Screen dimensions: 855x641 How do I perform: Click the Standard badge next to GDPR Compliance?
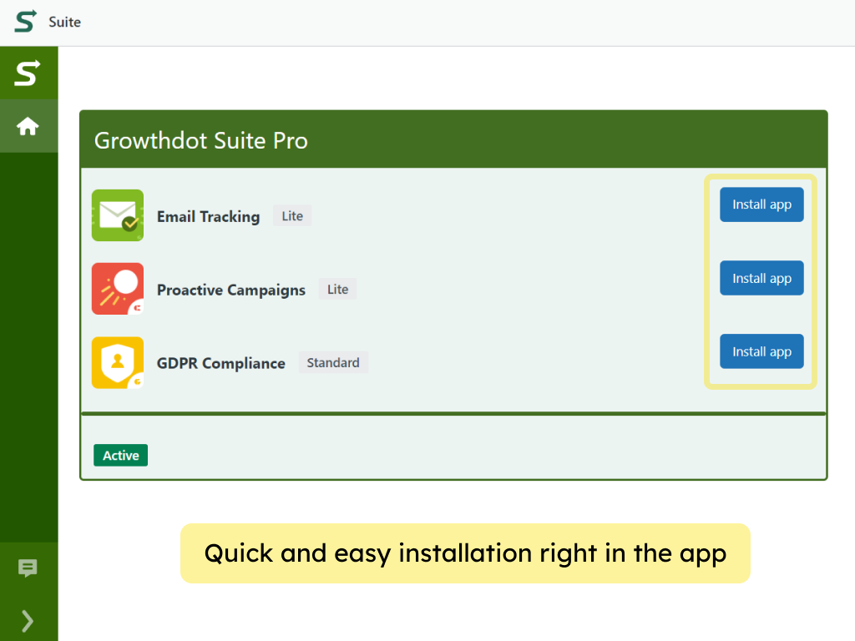click(333, 362)
